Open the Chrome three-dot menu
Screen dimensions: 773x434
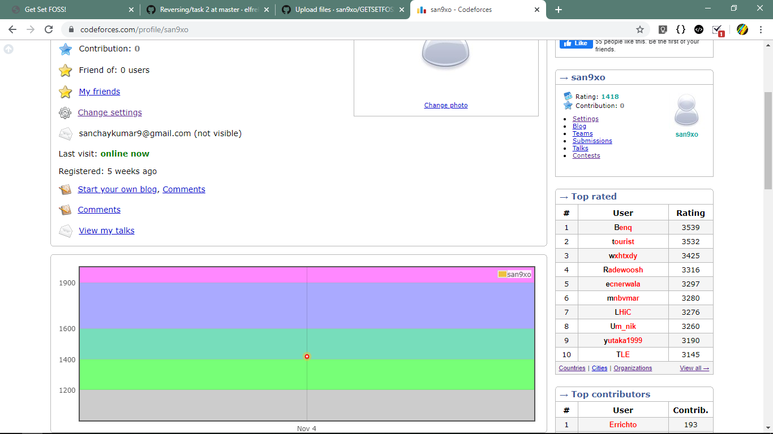point(761,29)
